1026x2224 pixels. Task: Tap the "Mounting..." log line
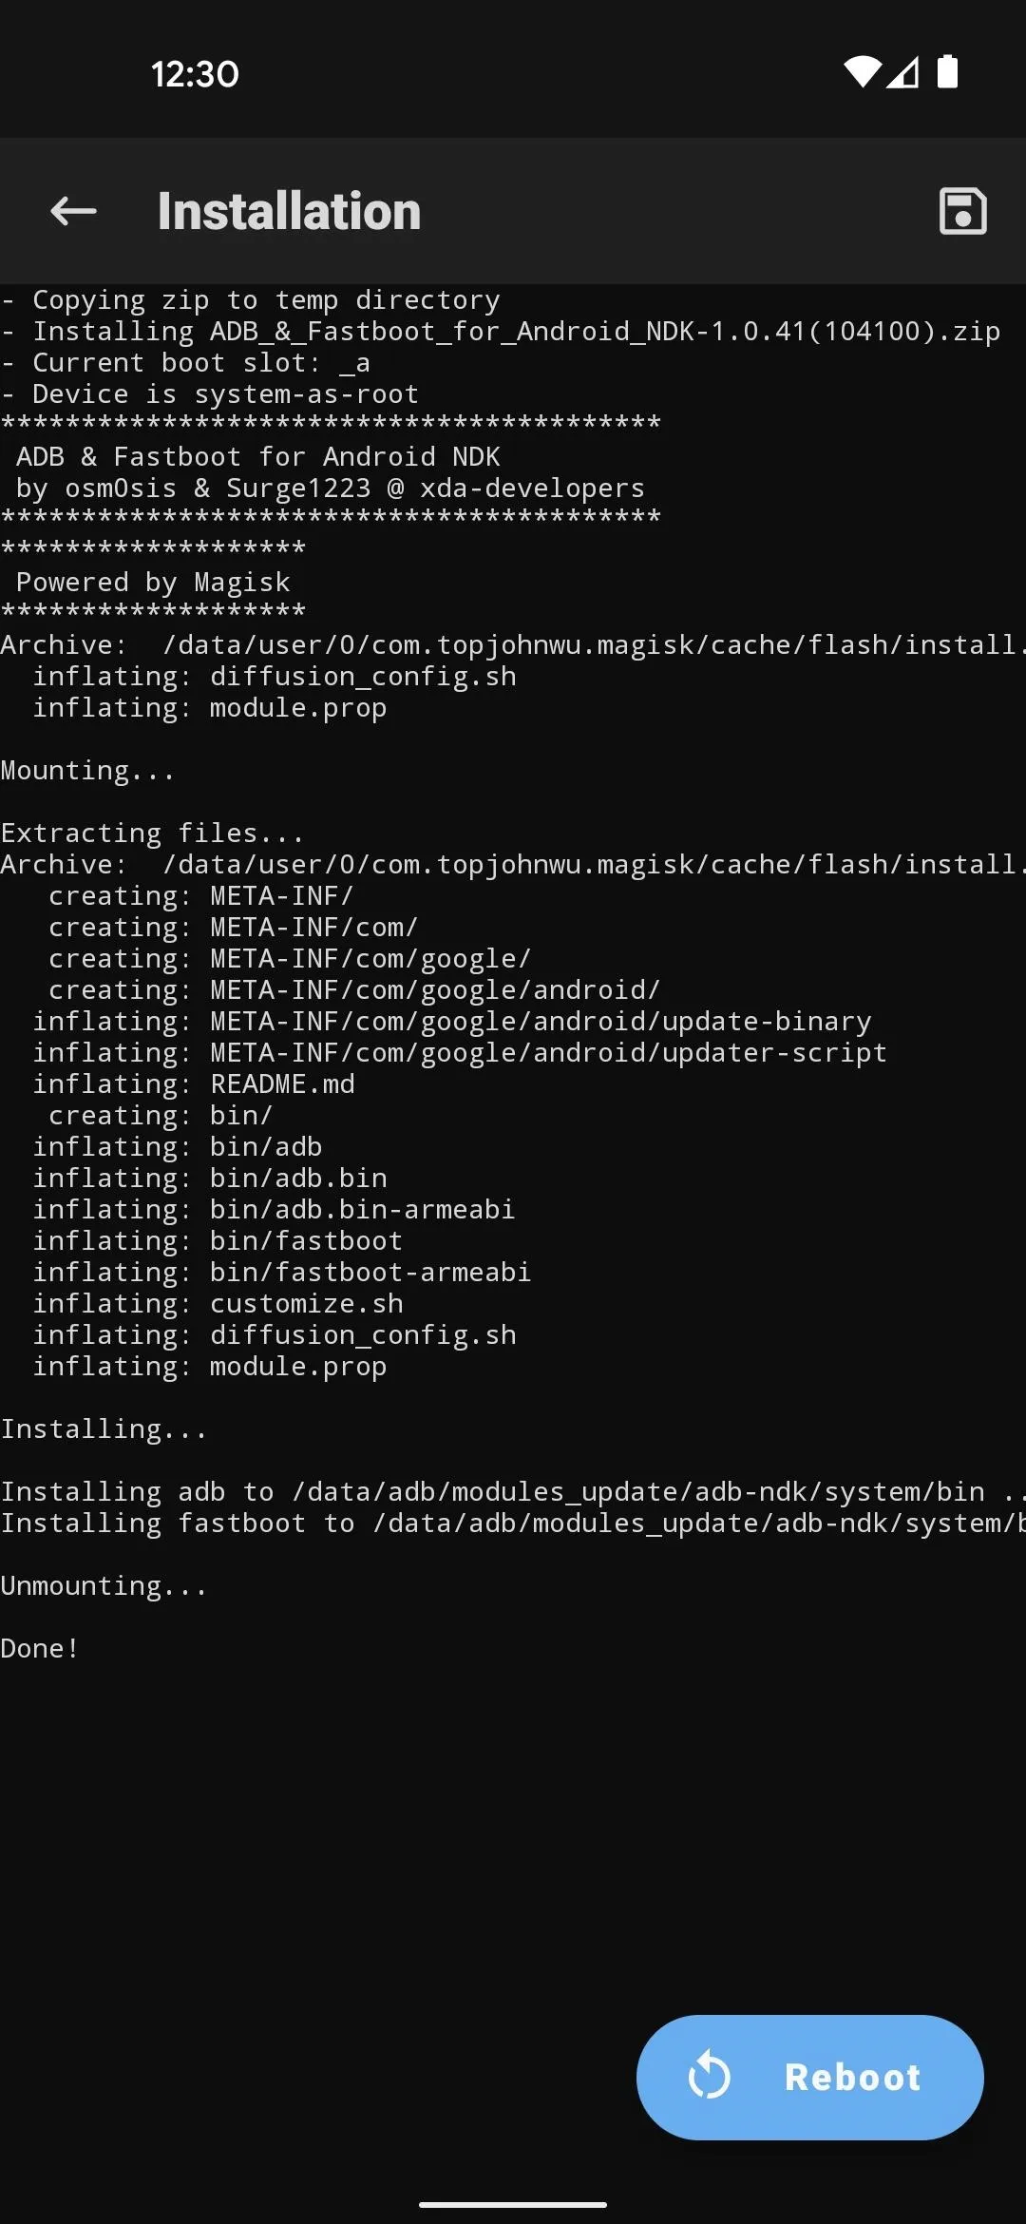pyautogui.click(x=87, y=771)
